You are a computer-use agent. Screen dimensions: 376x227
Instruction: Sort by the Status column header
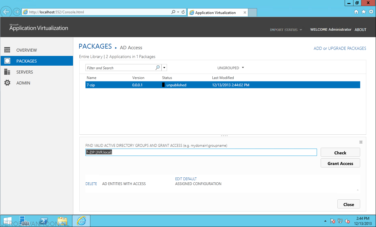coord(167,78)
